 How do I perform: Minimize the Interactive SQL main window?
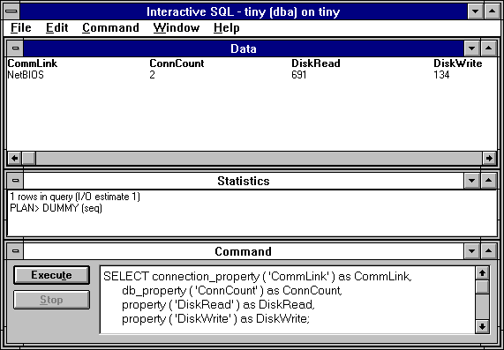(x=476, y=11)
